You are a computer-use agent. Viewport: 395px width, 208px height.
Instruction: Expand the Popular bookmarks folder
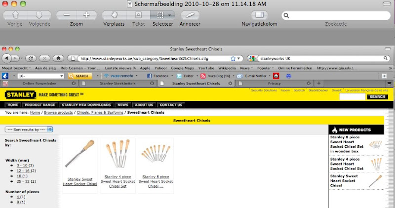point(265,68)
